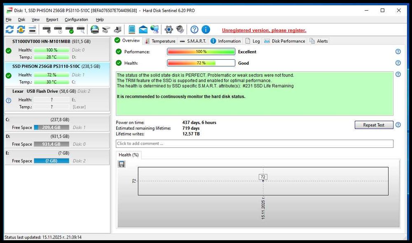This screenshot has width=412, height=243.
Task: Click the green check icon beside ST1000VT000 disk
Action: coord(8,51)
